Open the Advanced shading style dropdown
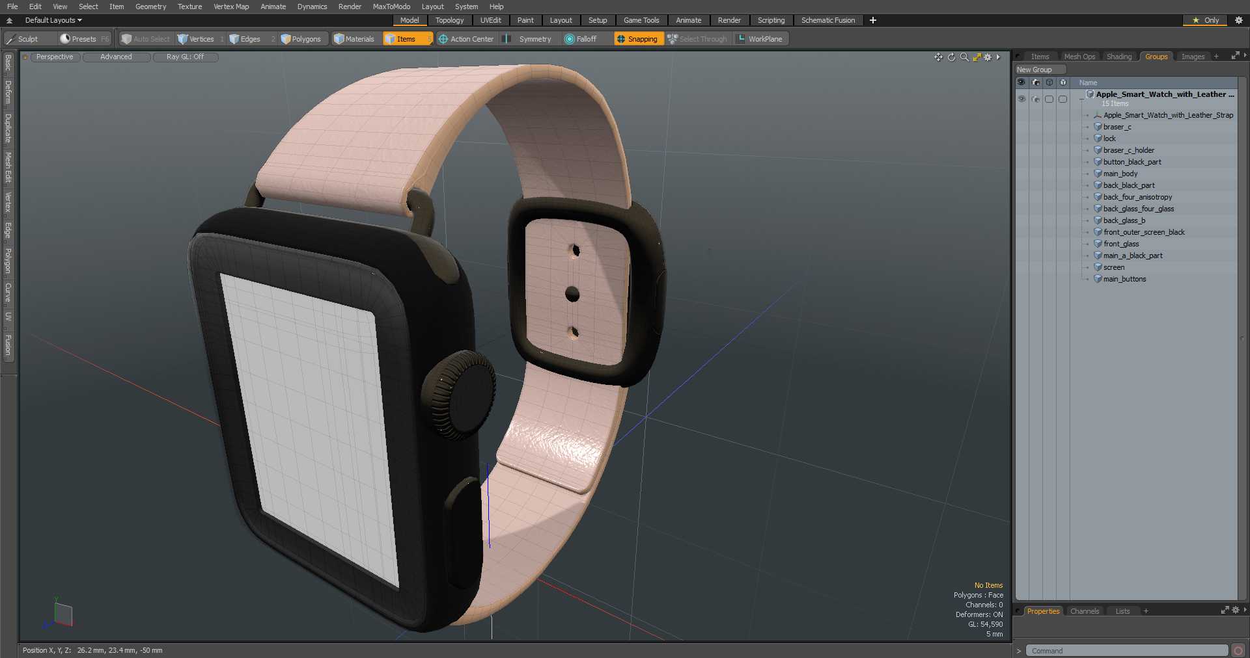This screenshot has height=658, width=1250. (116, 57)
